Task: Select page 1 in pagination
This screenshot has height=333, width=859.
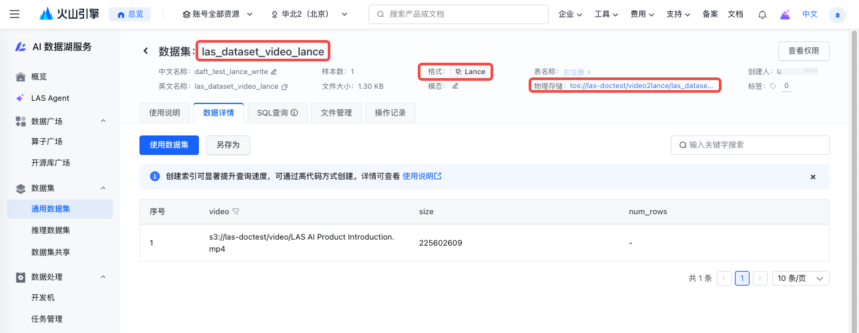Action: tap(742, 278)
